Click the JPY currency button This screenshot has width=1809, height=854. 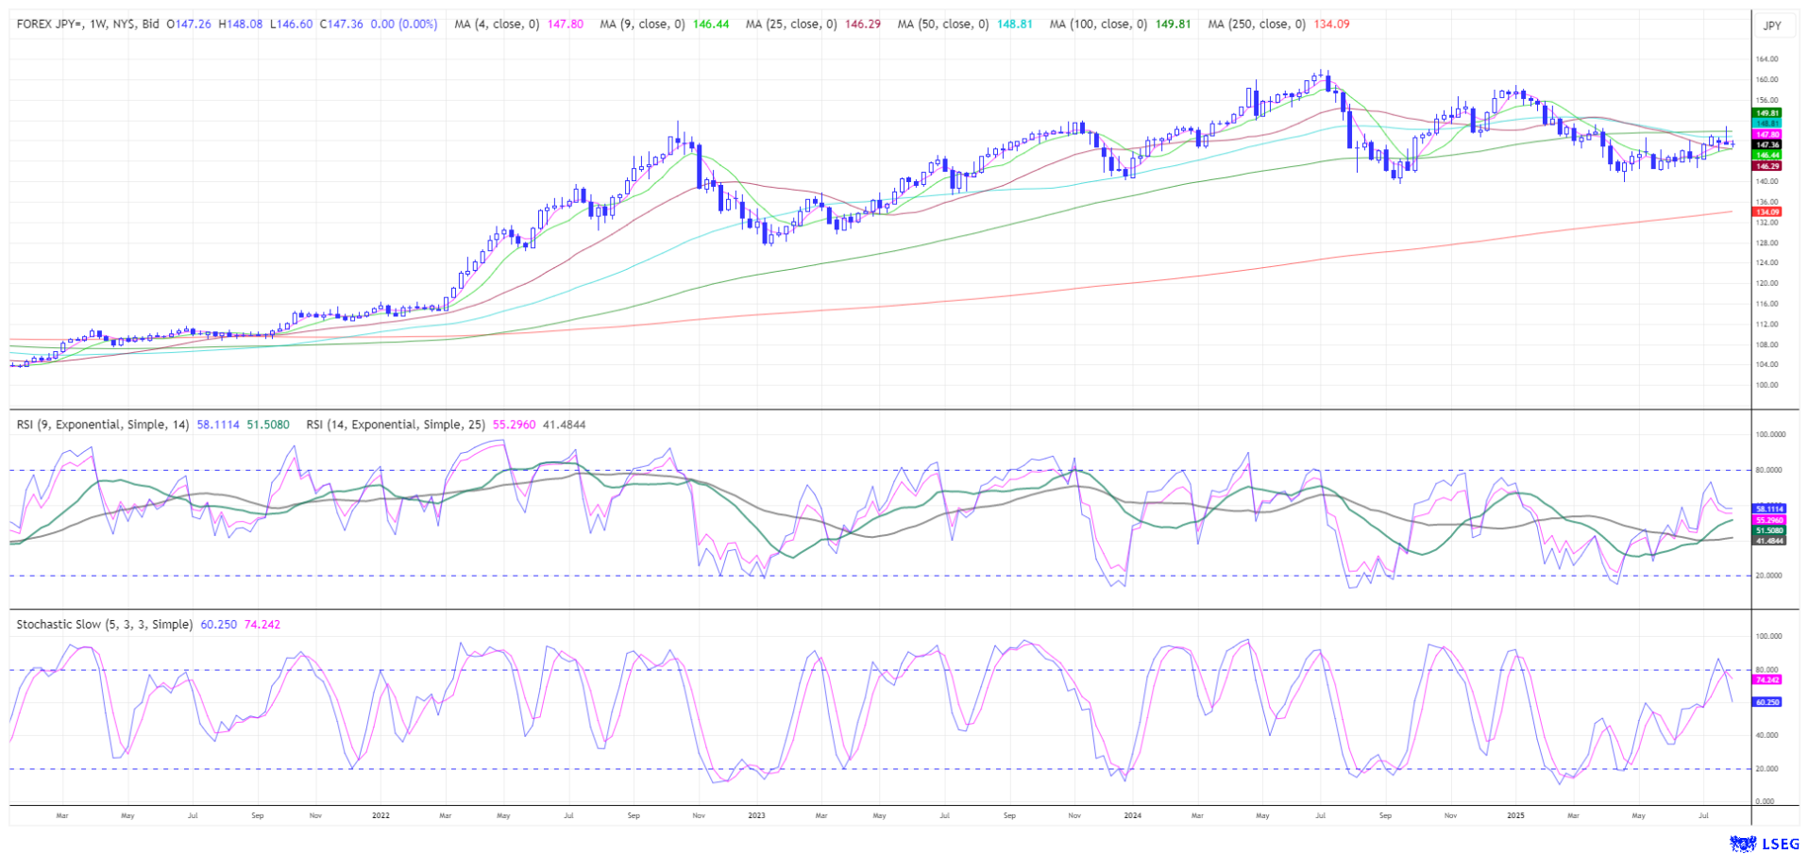(1772, 25)
